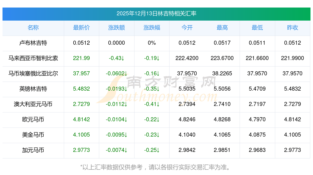Click the 澳大利亚元马币 row name

(x=33, y=104)
